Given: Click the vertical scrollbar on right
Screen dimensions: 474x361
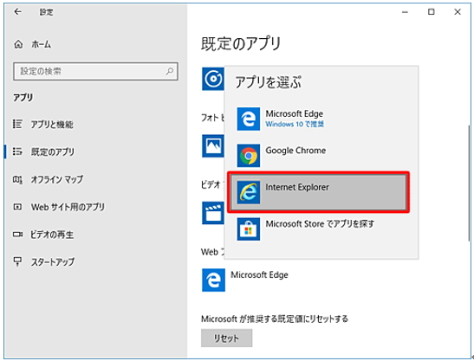Looking at the screenshot, I should tap(469, 183).
